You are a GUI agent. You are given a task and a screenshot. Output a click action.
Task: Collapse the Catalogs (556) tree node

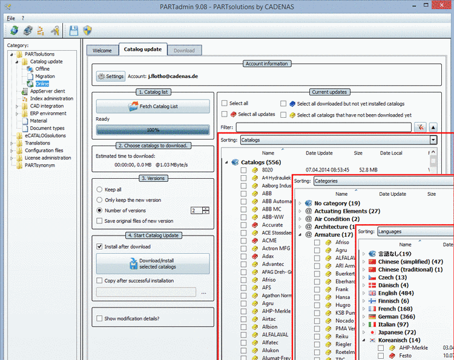pyautogui.click(x=227, y=162)
